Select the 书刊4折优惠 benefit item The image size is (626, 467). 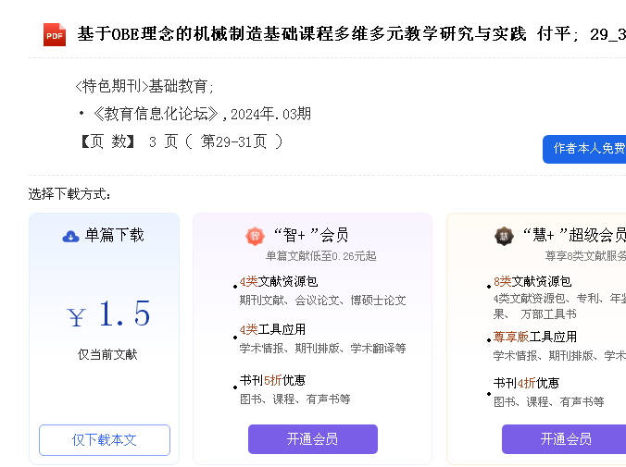tap(526, 383)
